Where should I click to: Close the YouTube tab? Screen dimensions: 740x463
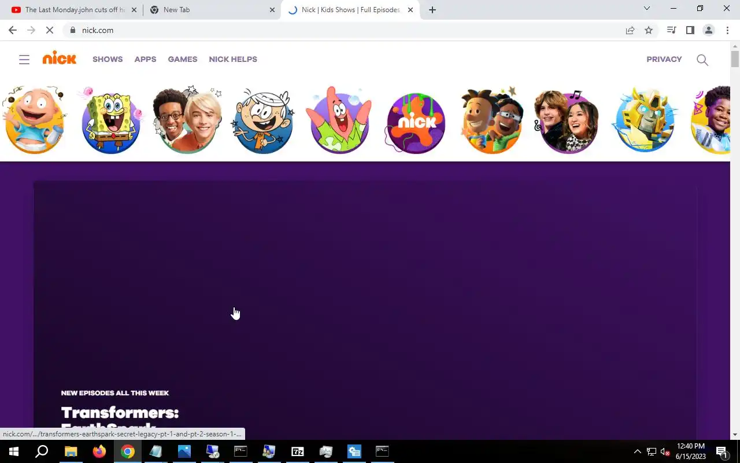(134, 10)
